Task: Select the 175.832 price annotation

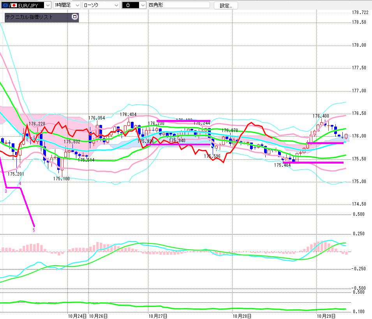Action: pos(72,142)
